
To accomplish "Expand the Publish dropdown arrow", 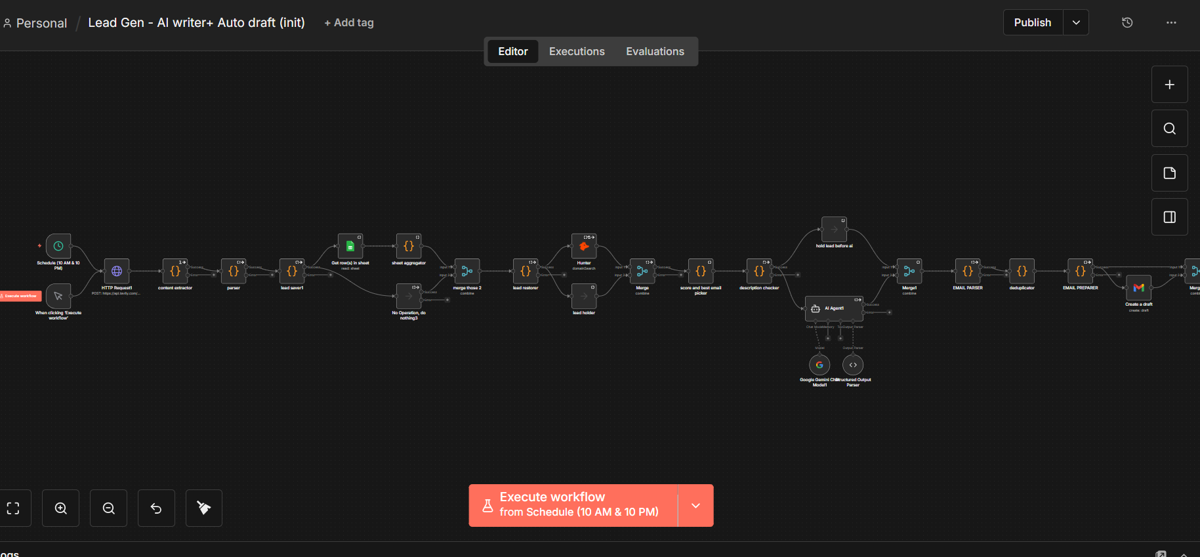I will click(1076, 22).
